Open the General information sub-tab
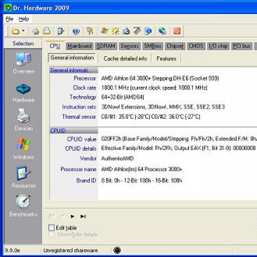Image resolution: width=257 pixels, height=257 pixels. [72, 58]
